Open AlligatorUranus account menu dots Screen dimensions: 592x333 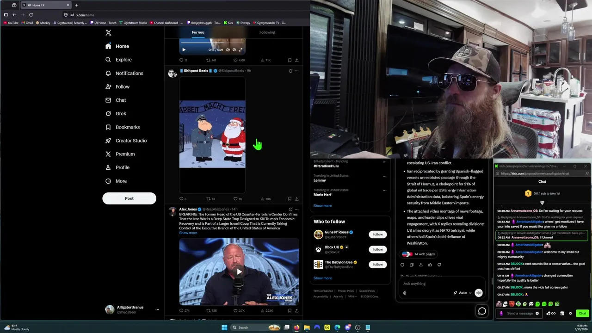(157, 310)
